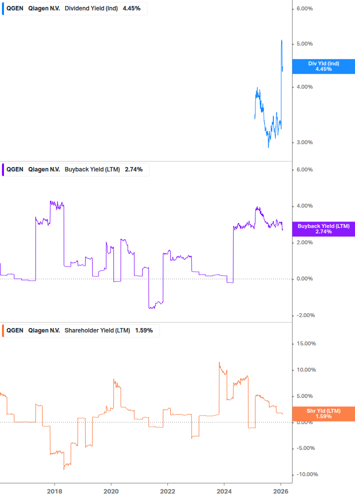
Task: Click the Buyback Yield (LTM) legend label
Action: (x=92, y=169)
